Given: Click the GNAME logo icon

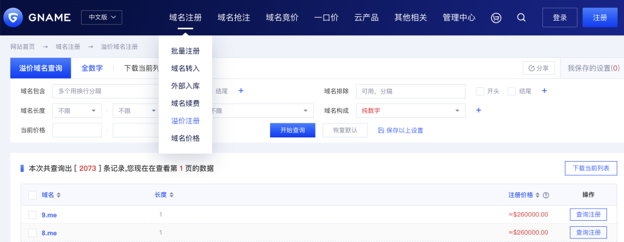Looking at the screenshot, I should tap(13, 18).
